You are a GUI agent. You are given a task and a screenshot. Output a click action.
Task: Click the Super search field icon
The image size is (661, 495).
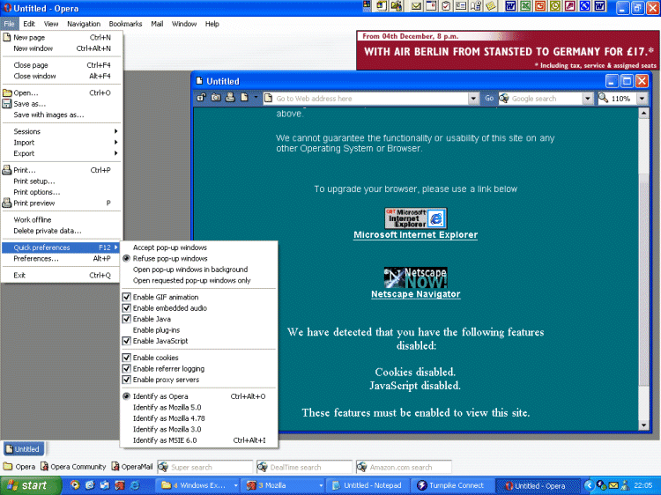pos(163,467)
